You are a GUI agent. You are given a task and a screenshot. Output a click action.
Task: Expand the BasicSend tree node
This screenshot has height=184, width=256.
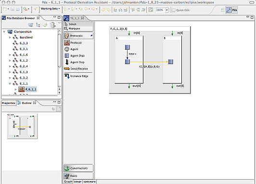pos(10,38)
